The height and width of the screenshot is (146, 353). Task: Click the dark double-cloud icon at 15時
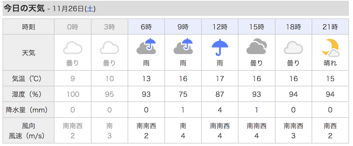click(257, 46)
